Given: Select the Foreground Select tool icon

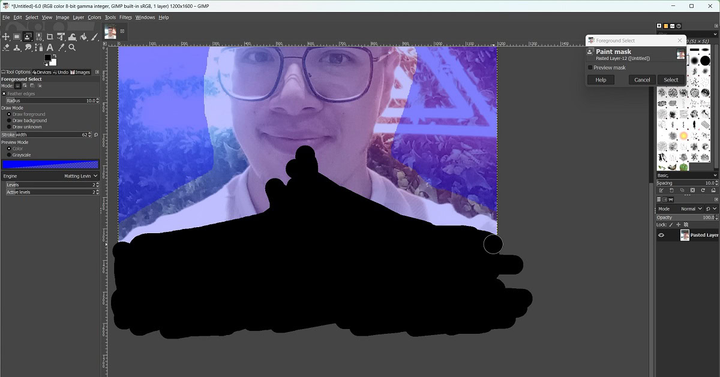Looking at the screenshot, I should pos(28,37).
